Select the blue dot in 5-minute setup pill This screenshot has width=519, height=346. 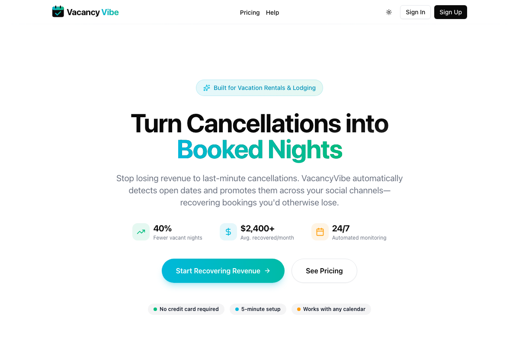click(x=237, y=309)
